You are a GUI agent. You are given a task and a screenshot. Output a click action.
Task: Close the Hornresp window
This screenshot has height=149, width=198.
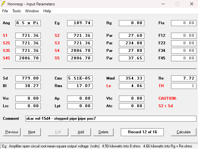coord(192,4)
